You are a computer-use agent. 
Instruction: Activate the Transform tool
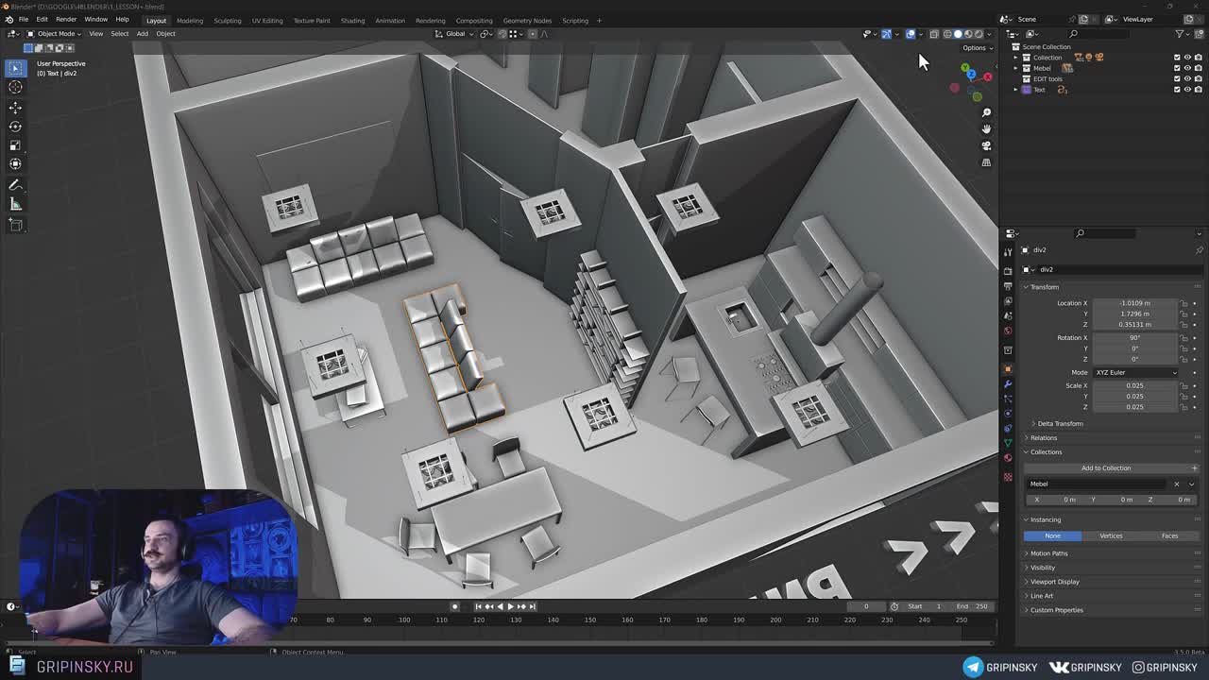[x=15, y=164]
